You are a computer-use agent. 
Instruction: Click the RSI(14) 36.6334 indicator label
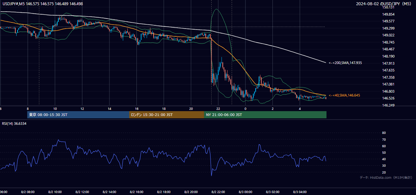point(14,123)
